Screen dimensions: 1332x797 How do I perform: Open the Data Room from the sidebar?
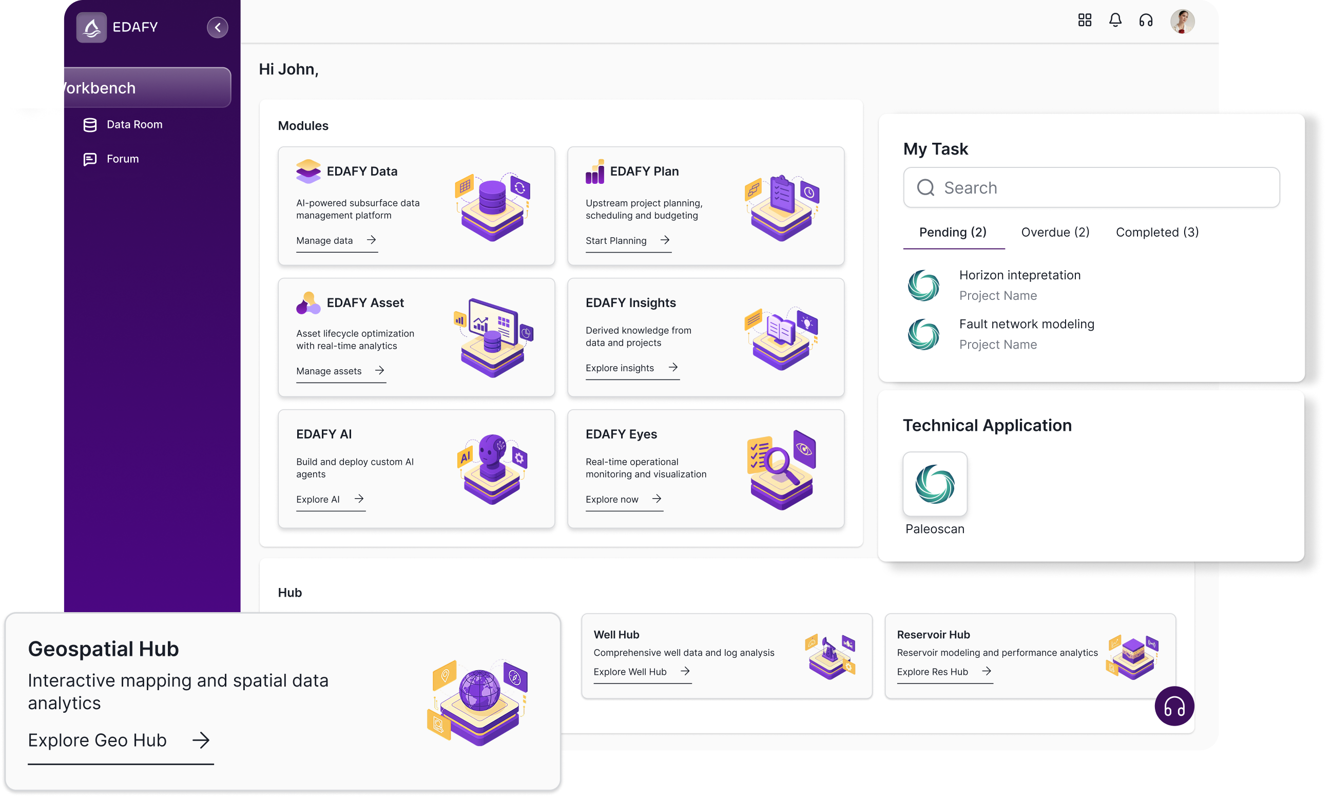click(x=134, y=124)
